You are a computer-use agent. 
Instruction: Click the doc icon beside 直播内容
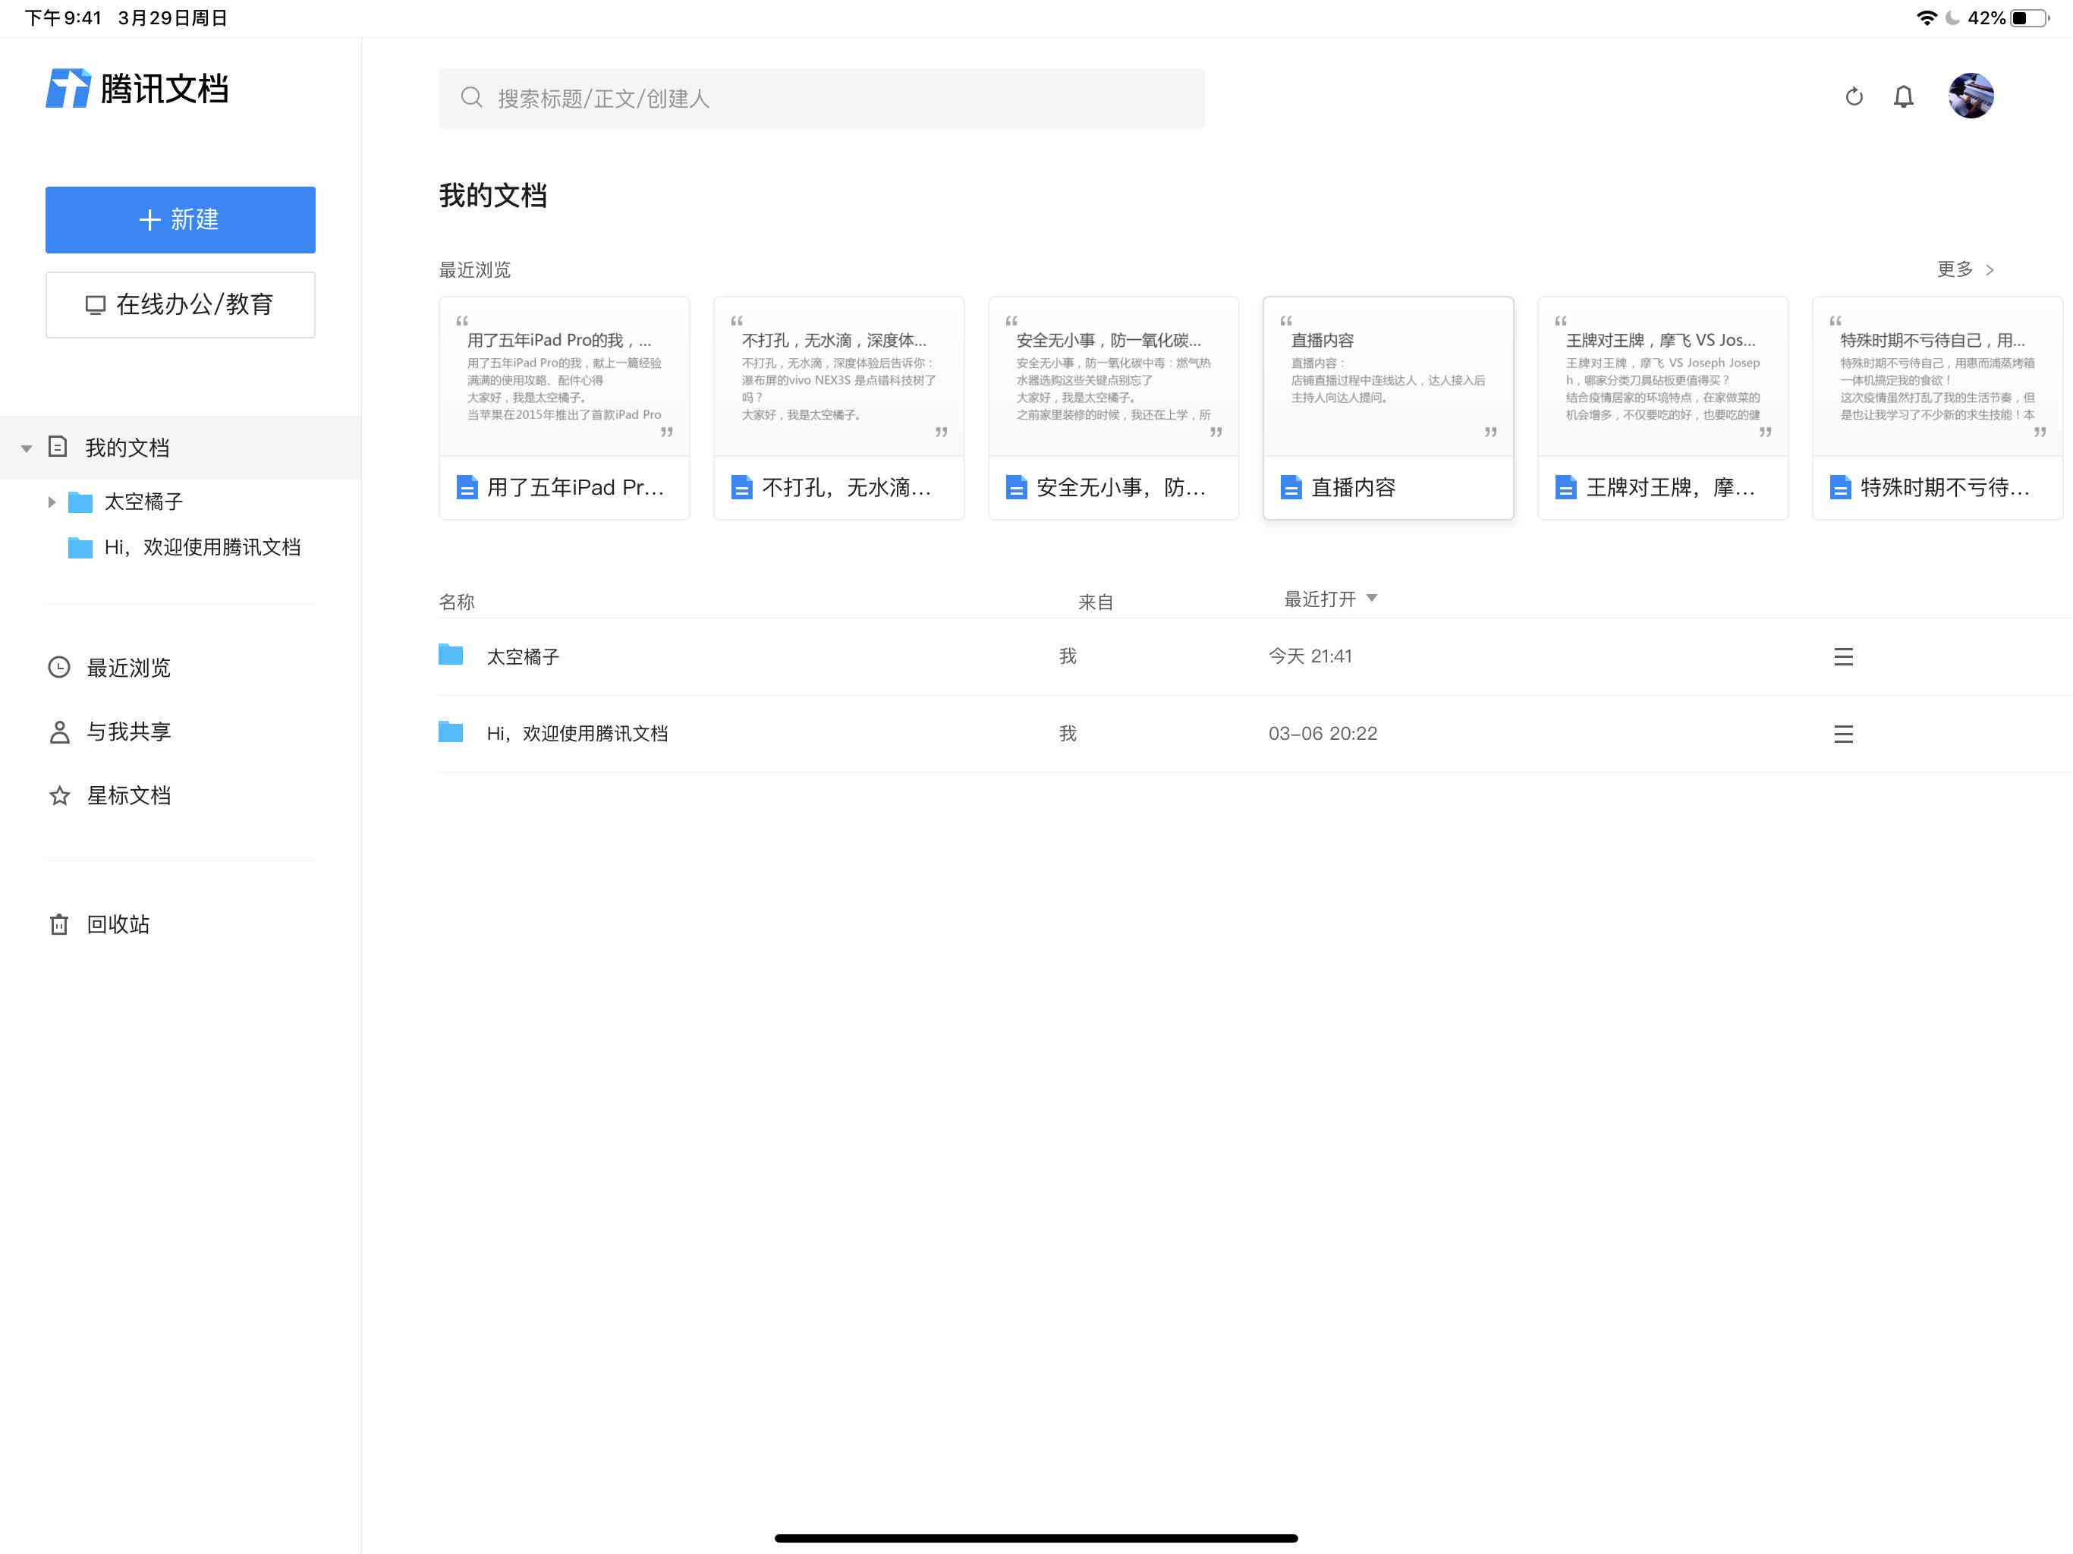click(x=1291, y=486)
